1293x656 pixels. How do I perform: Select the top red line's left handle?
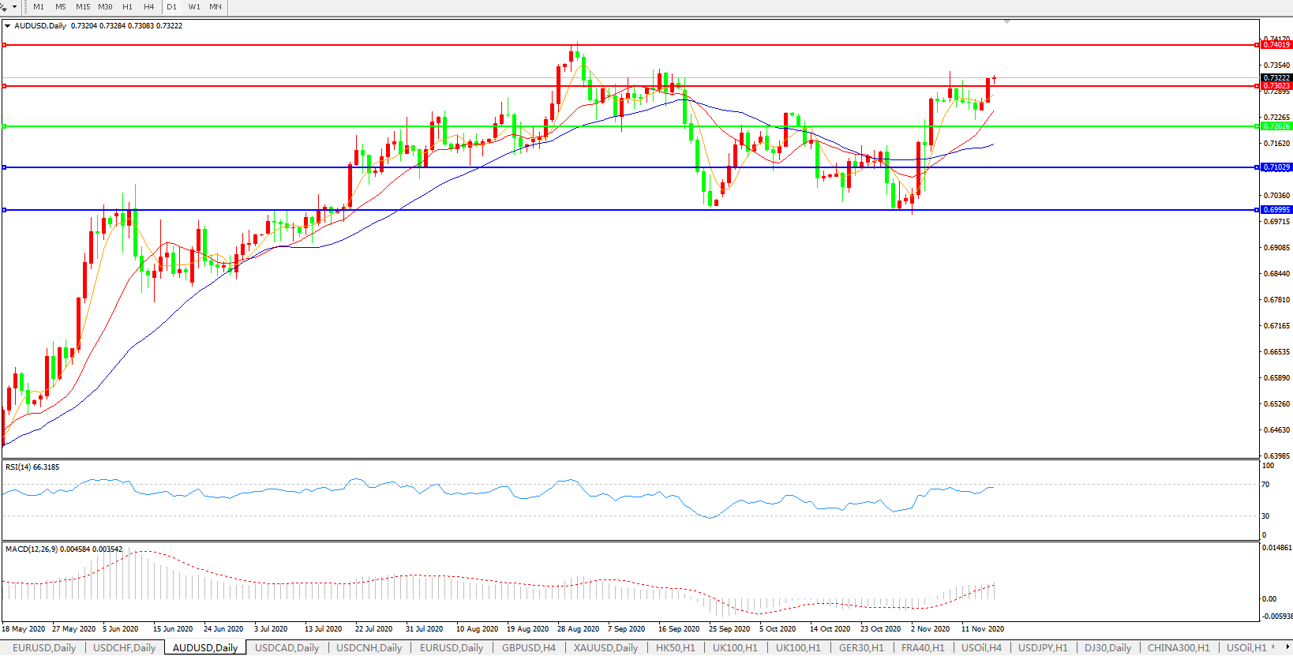tap(4, 45)
